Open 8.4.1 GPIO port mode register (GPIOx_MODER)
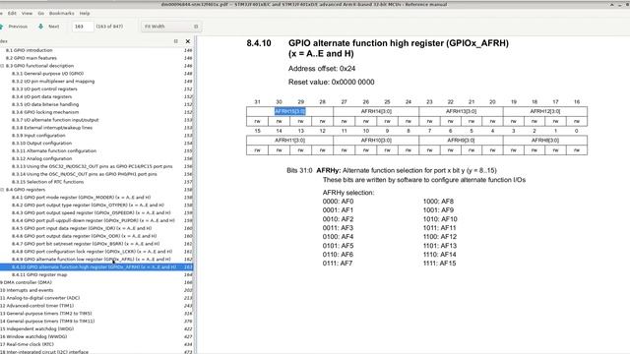Screen dimensions: 630x354 [81, 198]
